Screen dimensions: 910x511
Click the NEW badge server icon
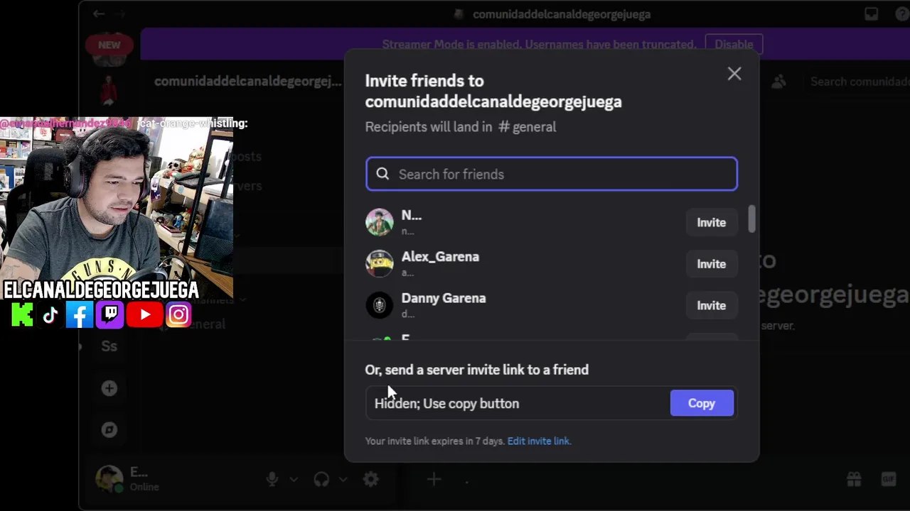(109, 45)
